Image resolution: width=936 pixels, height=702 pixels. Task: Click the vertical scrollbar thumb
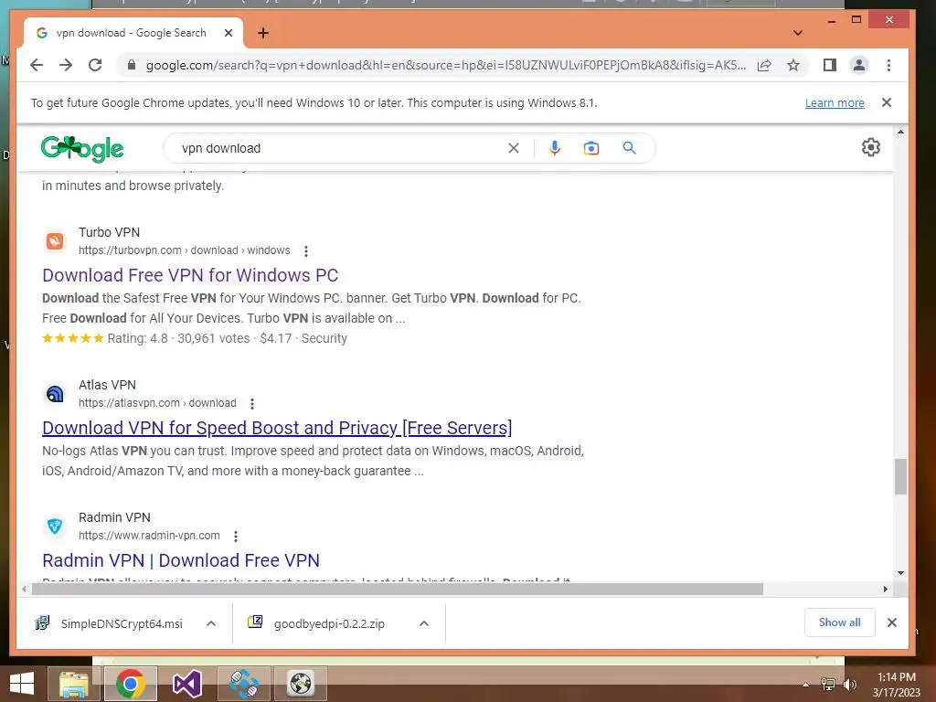pyautogui.click(x=900, y=476)
